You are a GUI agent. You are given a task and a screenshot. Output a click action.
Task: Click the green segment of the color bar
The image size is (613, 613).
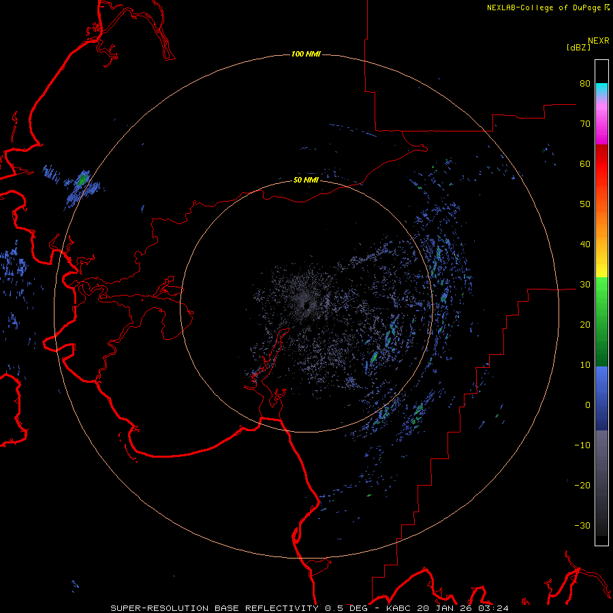(601, 321)
